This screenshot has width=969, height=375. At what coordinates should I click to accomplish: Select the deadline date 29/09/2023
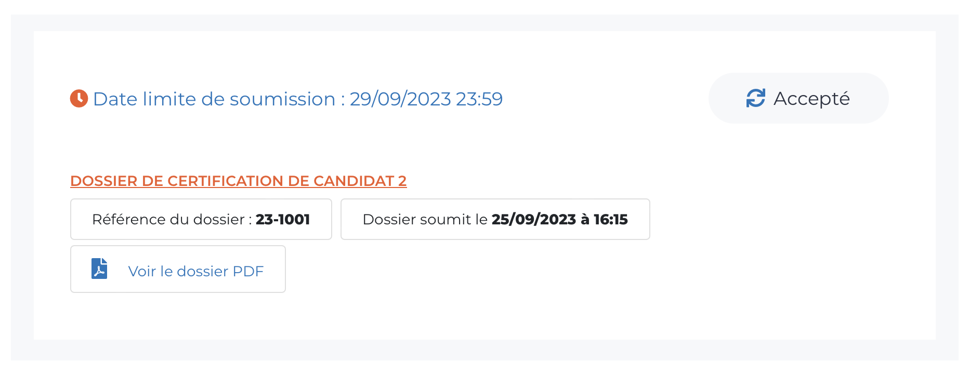400,99
